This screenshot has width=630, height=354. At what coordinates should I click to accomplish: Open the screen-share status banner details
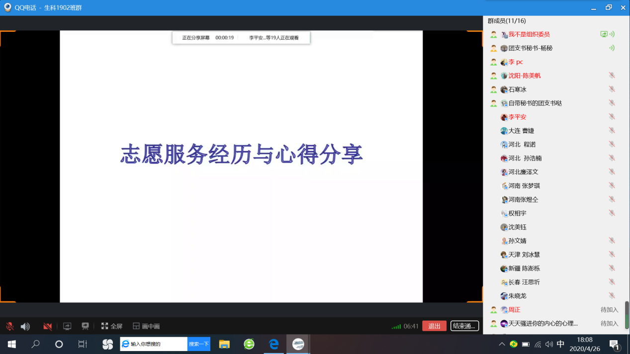tap(241, 37)
